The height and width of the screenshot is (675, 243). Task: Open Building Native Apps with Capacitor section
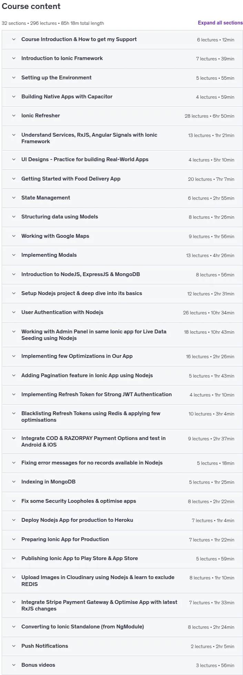click(x=122, y=97)
